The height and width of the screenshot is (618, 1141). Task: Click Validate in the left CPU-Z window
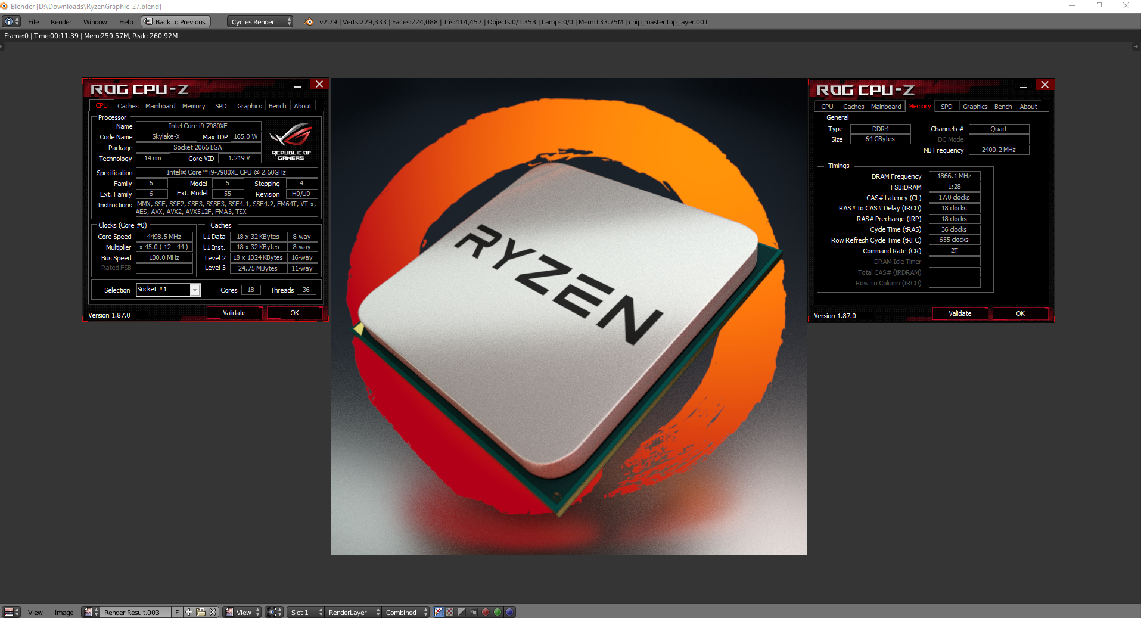click(234, 313)
